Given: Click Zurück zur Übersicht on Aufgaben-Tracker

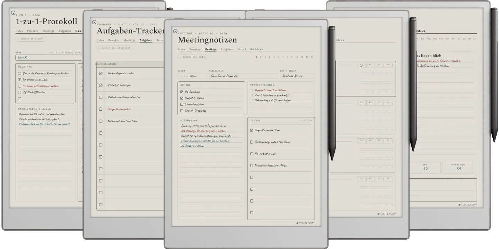Looking at the screenshot, I should pyautogui.click(x=114, y=48).
